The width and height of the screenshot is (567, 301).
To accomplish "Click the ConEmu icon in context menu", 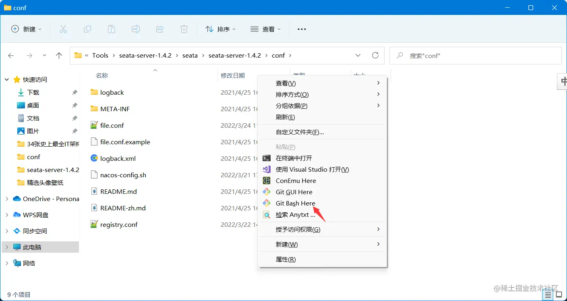I will (x=267, y=181).
